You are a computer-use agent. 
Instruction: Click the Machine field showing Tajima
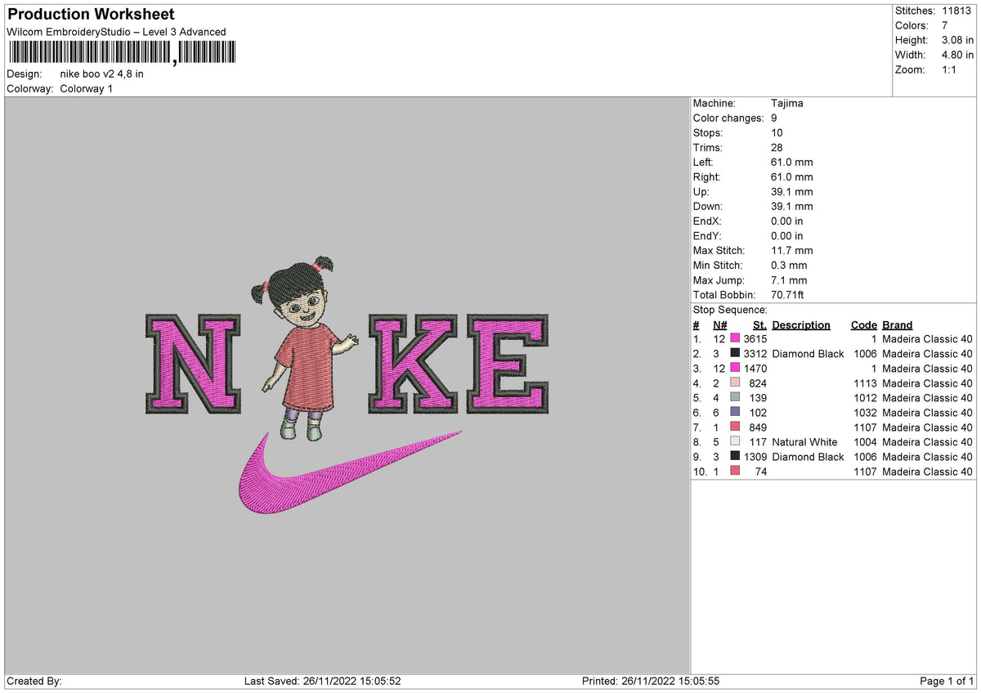787,103
